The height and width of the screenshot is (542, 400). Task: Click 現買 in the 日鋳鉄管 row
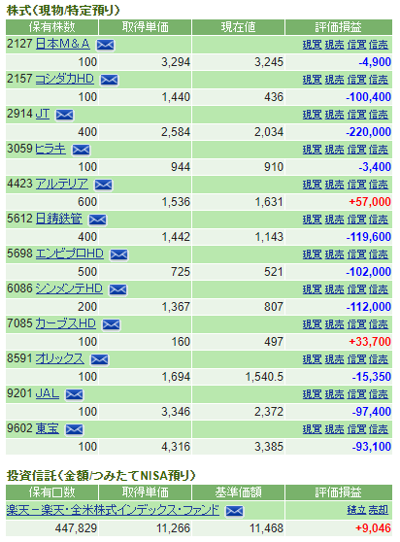[x=313, y=220]
